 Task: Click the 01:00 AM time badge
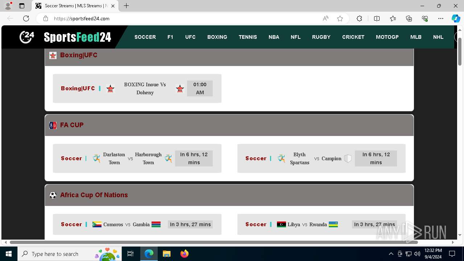200,88
